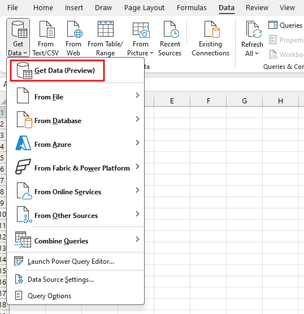Click the Query Options icon
The width and height of the screenshot is (304, 314).
(19, 295)
